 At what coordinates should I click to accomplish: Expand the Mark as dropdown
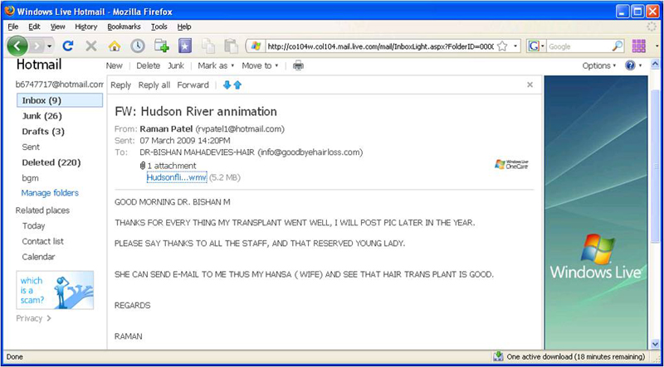(x=216, y=65)
